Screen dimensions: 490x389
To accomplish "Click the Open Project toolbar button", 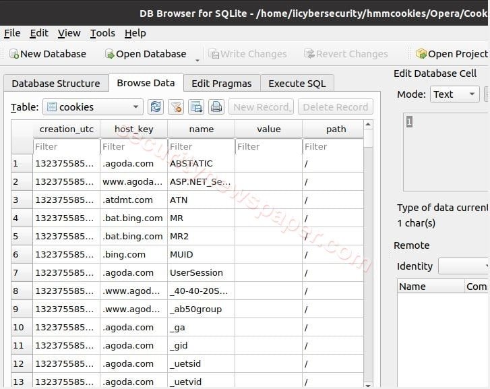I will (452, 54).
